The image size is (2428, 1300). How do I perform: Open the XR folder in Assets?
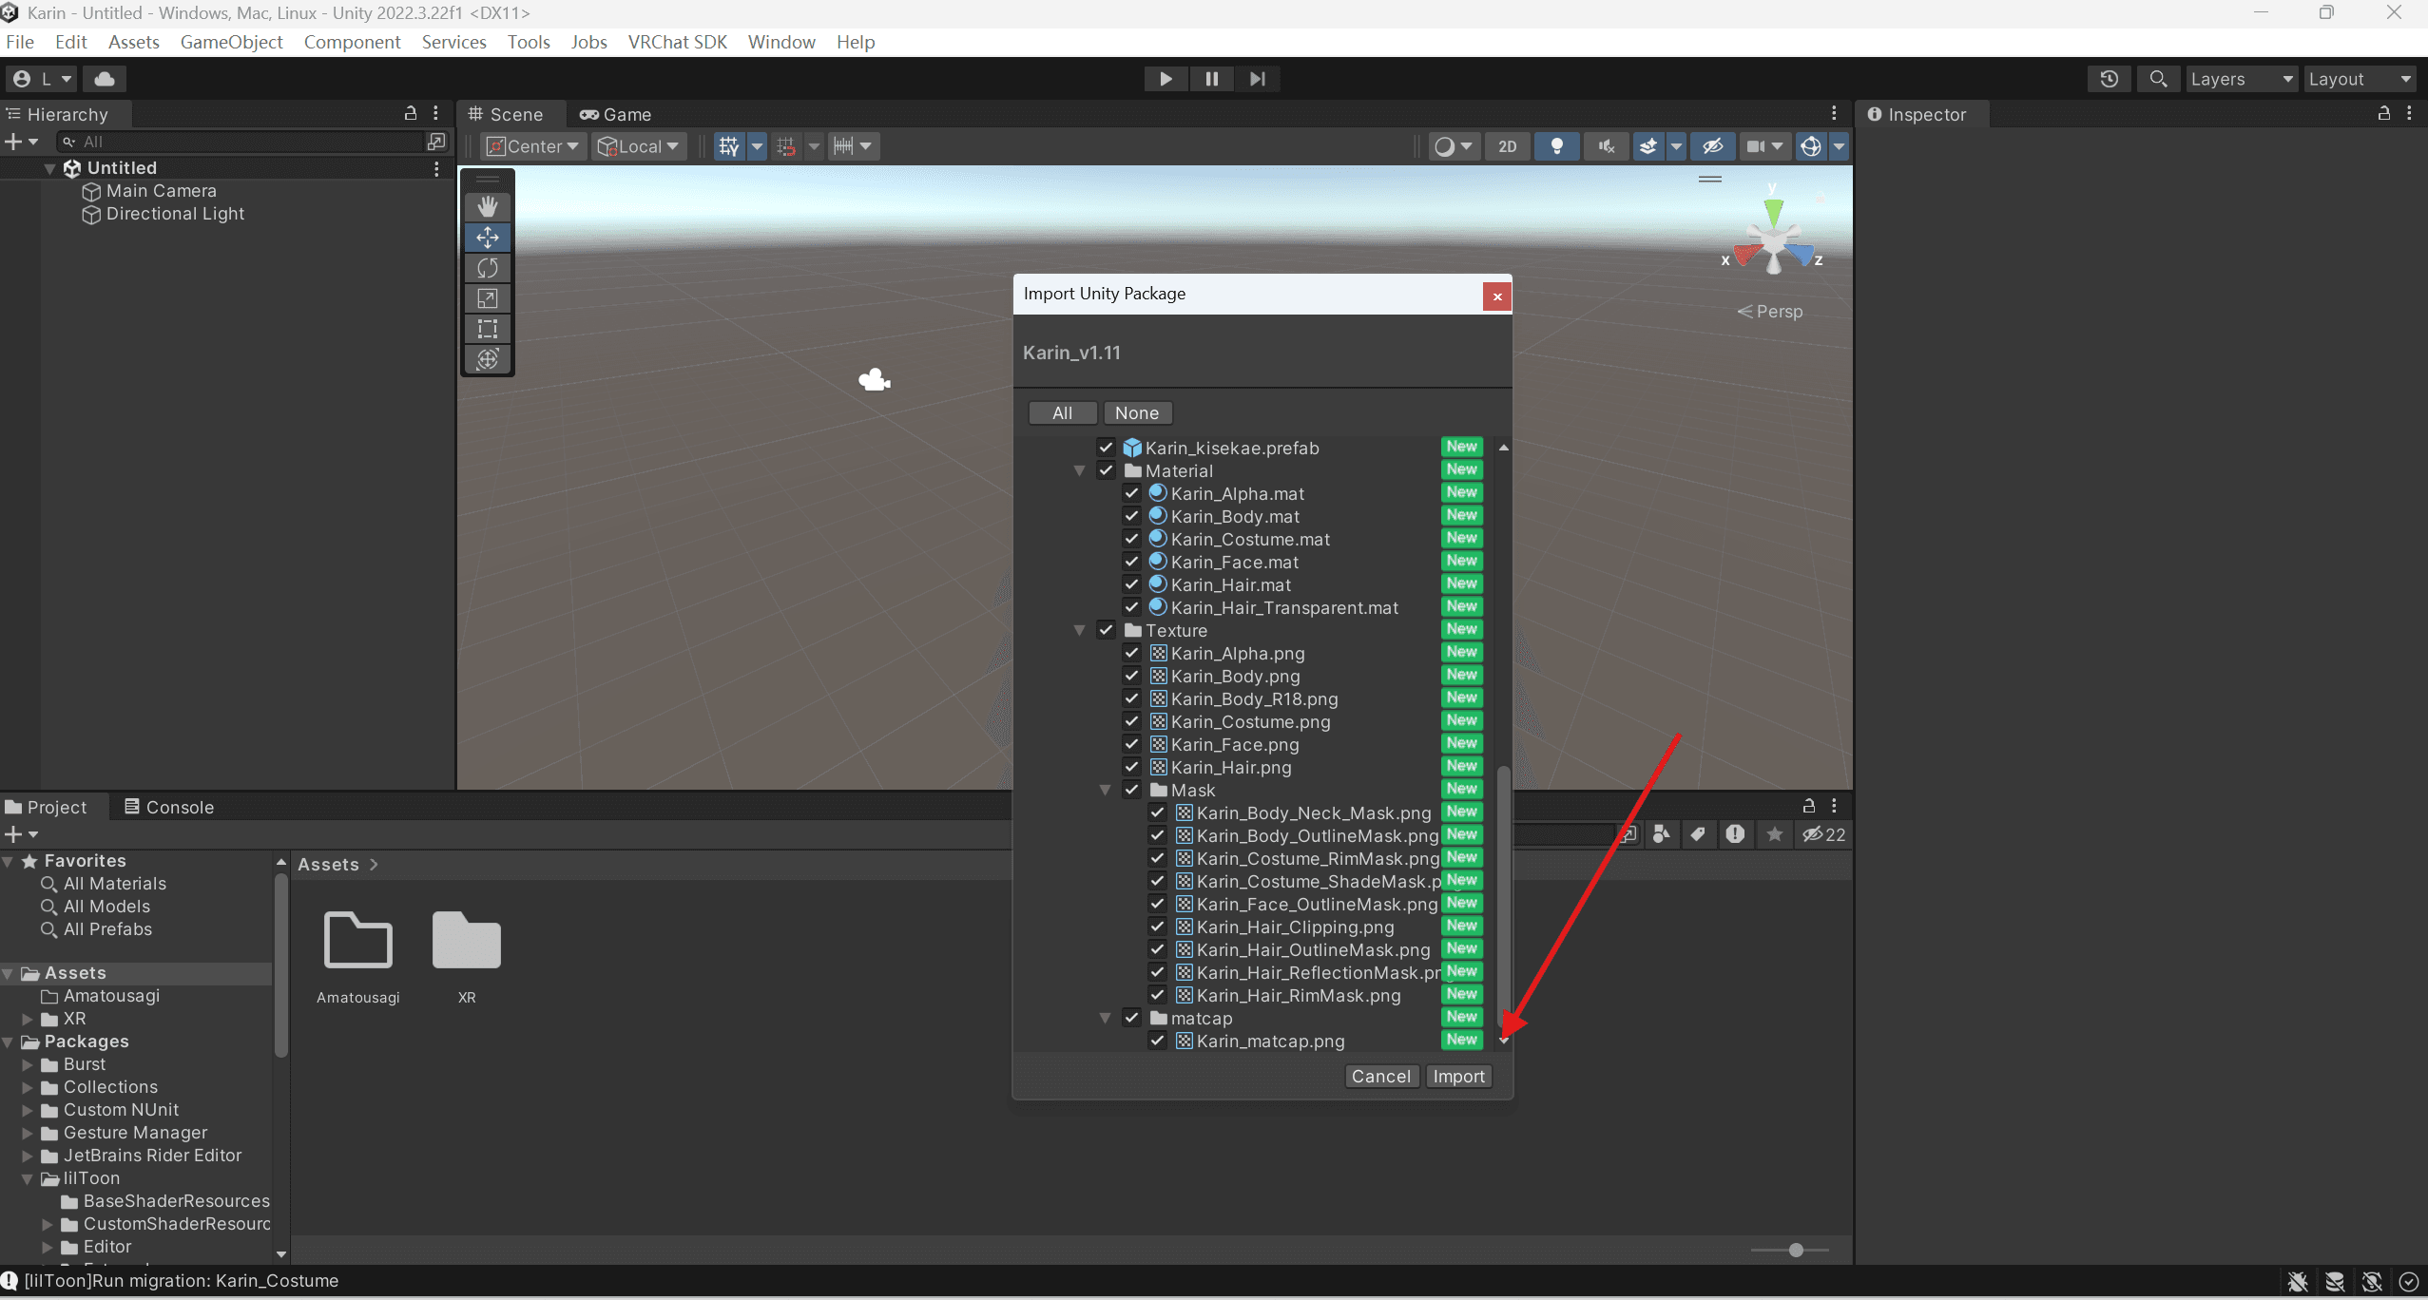point(467,941)
